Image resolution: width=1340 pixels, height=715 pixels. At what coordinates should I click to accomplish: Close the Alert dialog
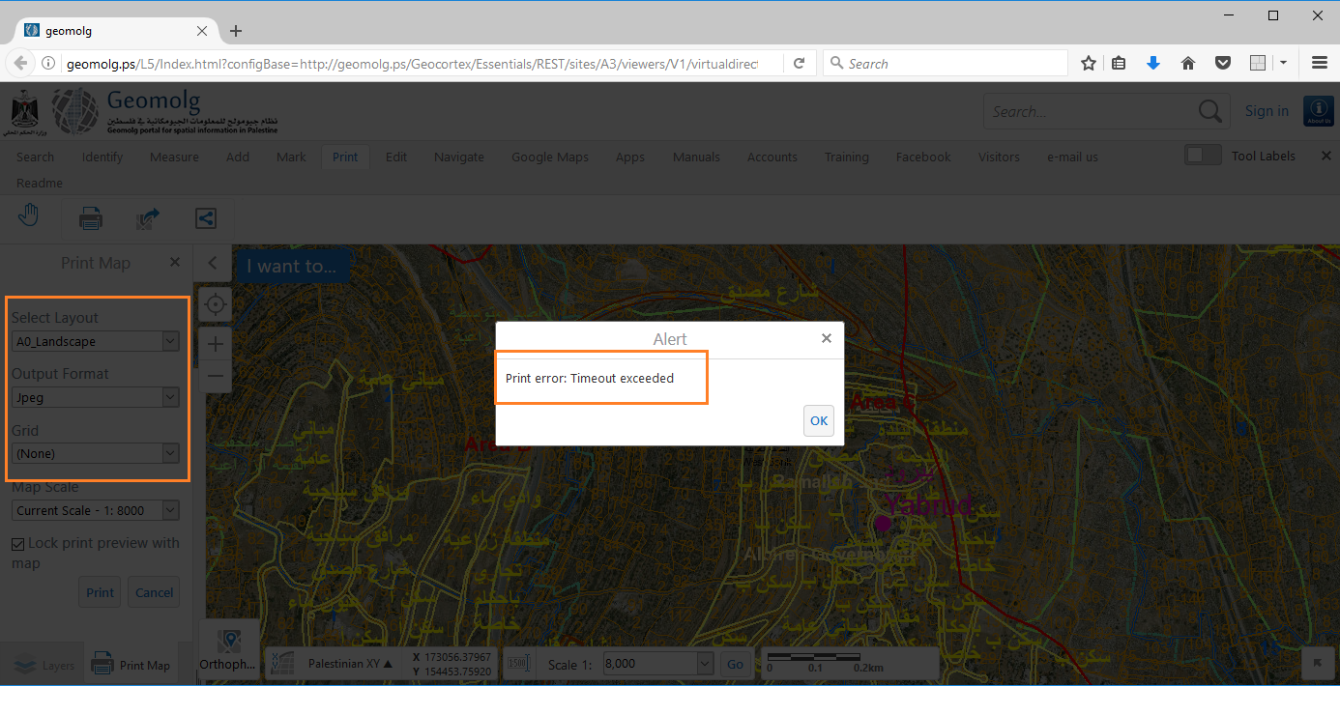[826, 338]
